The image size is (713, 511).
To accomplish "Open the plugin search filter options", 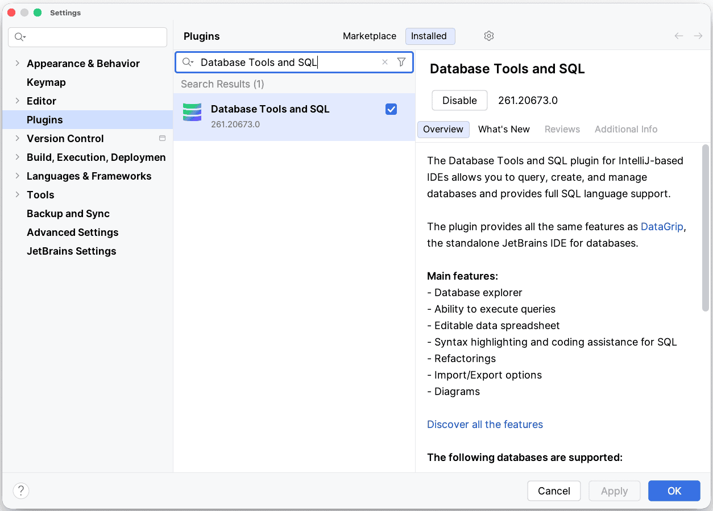I will 401,63.
